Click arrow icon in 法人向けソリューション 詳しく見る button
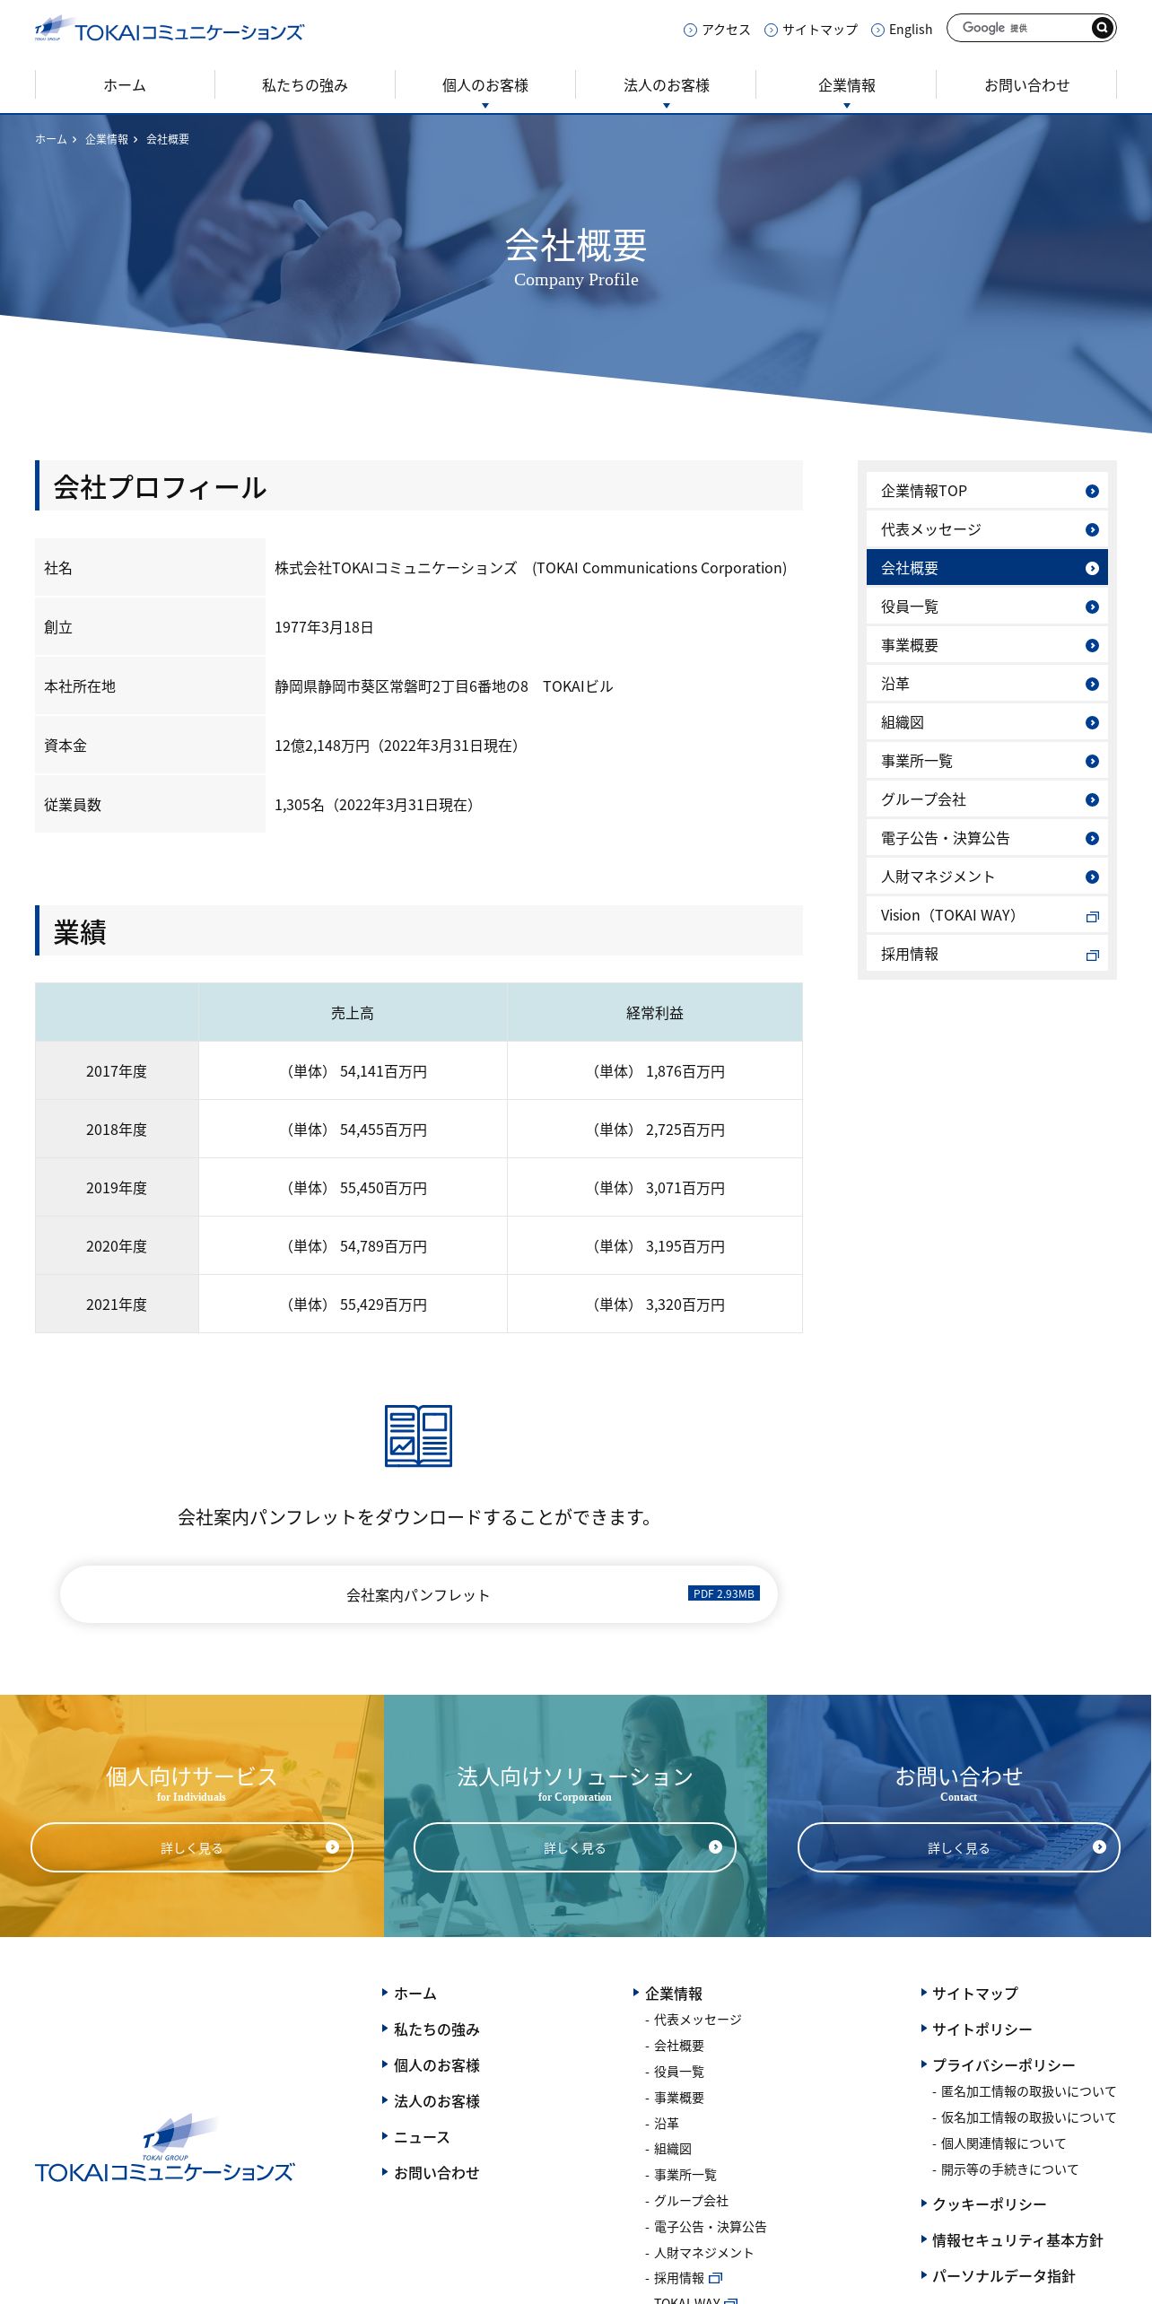1152x2304 pixels. (x=715, y=1846)
